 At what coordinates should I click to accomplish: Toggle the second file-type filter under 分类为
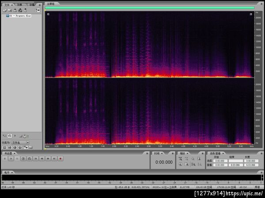point(10,147)
